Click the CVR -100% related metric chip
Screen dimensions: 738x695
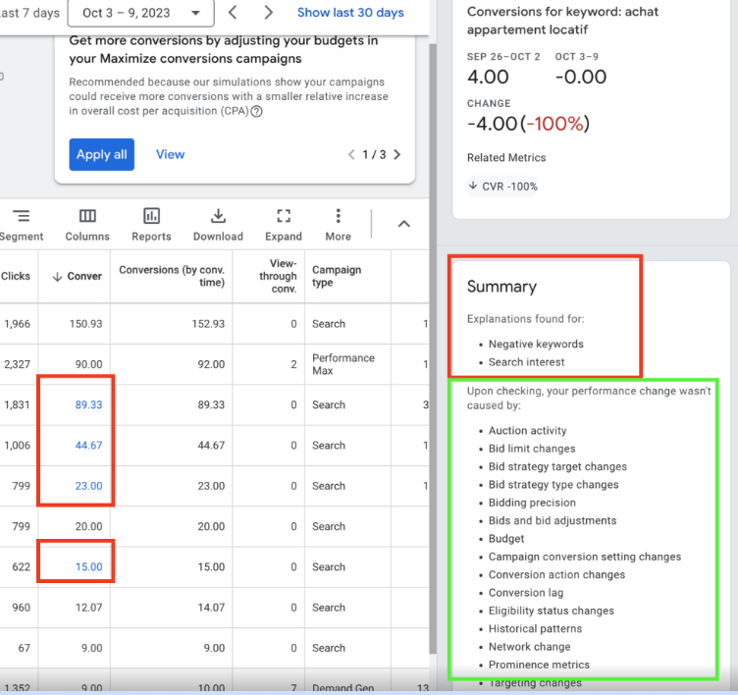[503, 187]
